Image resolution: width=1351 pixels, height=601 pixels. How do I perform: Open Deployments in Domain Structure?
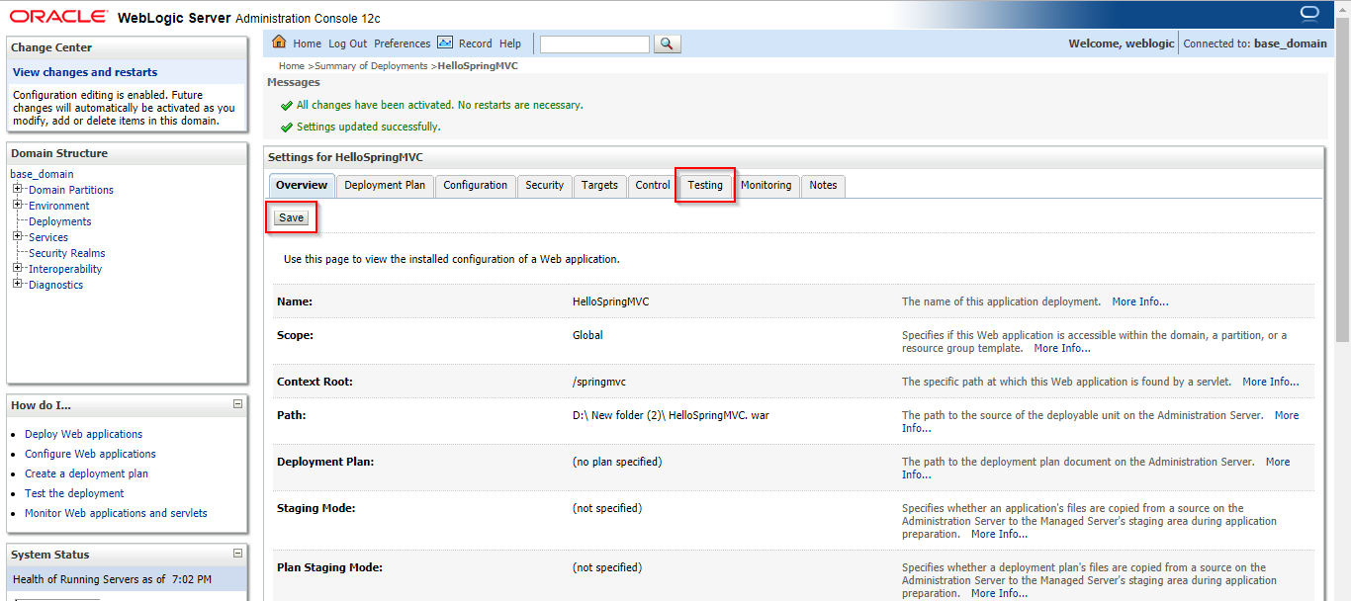point(60,221)
